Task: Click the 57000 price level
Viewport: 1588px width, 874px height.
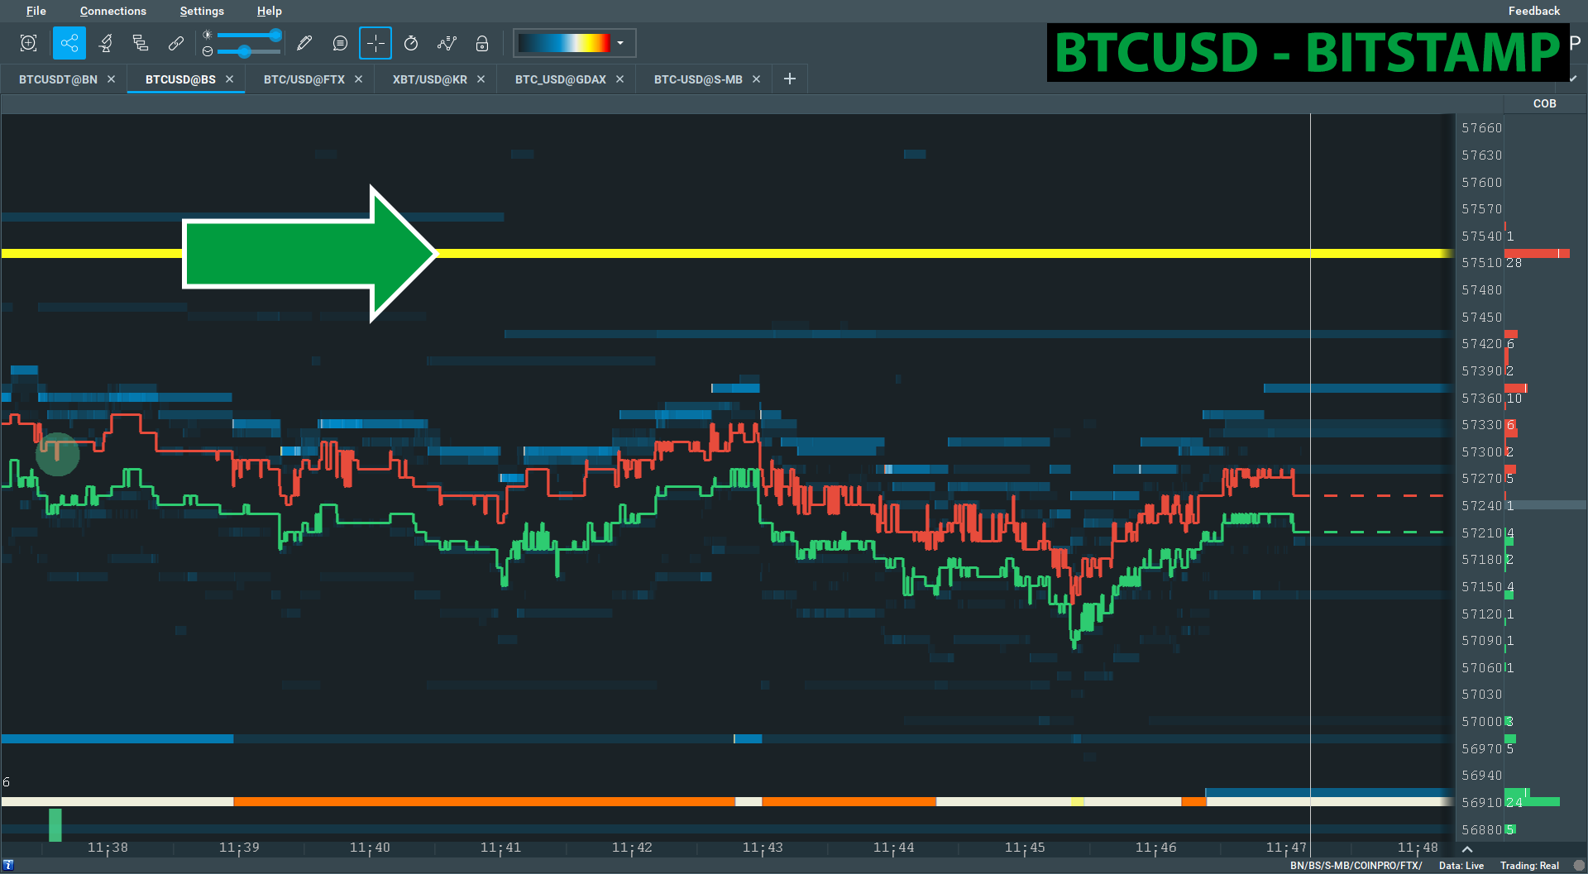Action: pyautogui.click(x=1481, y=722)
